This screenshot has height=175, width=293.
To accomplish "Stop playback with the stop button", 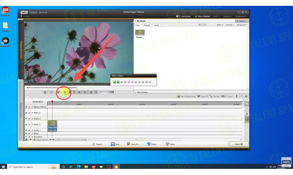I will pos(70,92).
